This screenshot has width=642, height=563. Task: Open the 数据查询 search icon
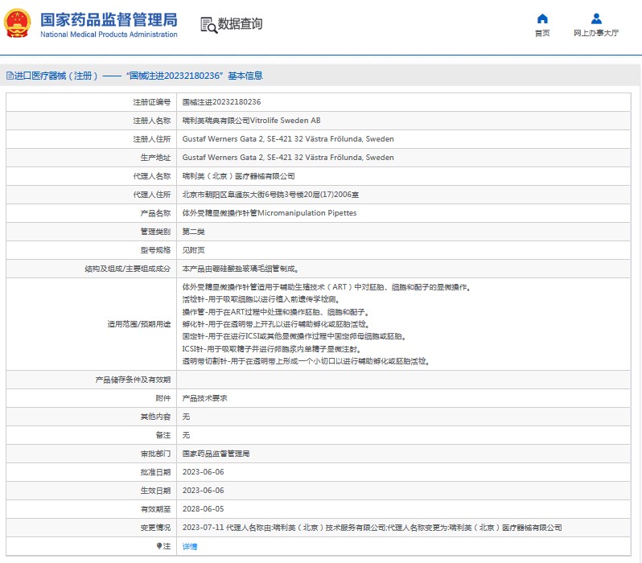coord(208,25)
